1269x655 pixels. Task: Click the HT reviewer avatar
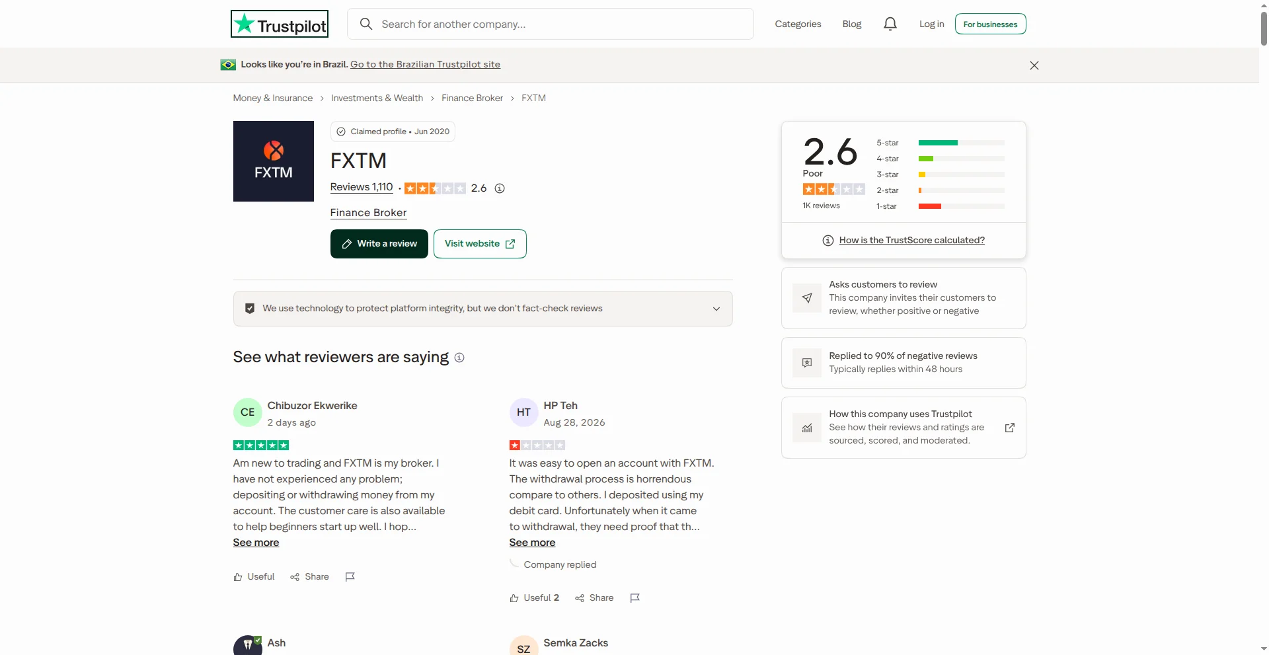click(x=524, y=412)
